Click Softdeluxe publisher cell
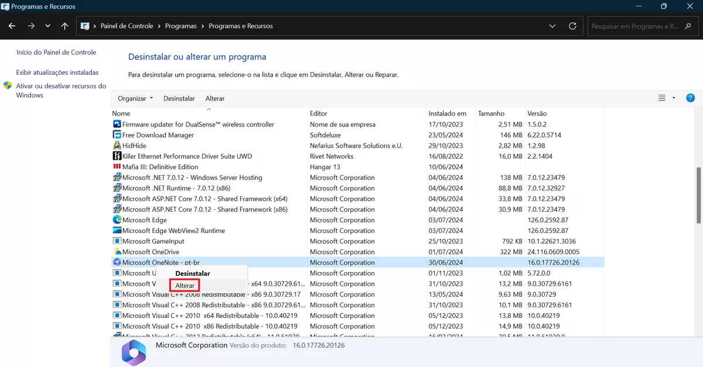The height and width of the screenshot is (367, 703). (x=325, y=135)
